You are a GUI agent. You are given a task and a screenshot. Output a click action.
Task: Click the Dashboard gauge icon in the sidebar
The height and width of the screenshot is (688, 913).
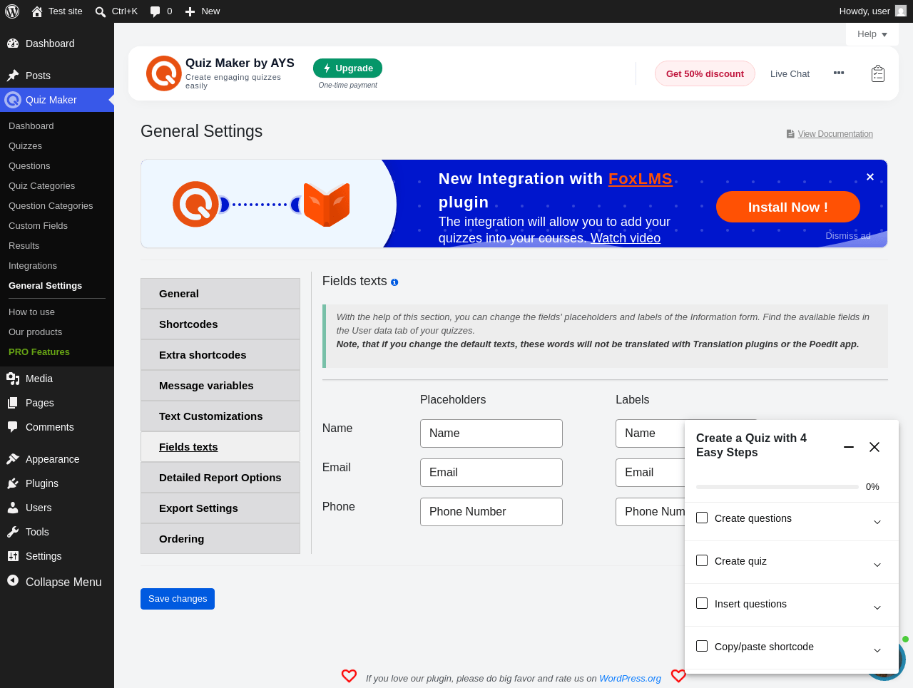(x=13, y=43)
